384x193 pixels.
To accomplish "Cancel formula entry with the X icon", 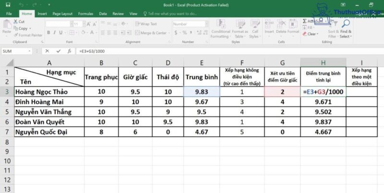I will point(47,51).
